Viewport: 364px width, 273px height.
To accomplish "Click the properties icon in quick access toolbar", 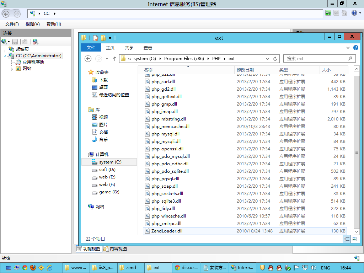I will point(95,38).
